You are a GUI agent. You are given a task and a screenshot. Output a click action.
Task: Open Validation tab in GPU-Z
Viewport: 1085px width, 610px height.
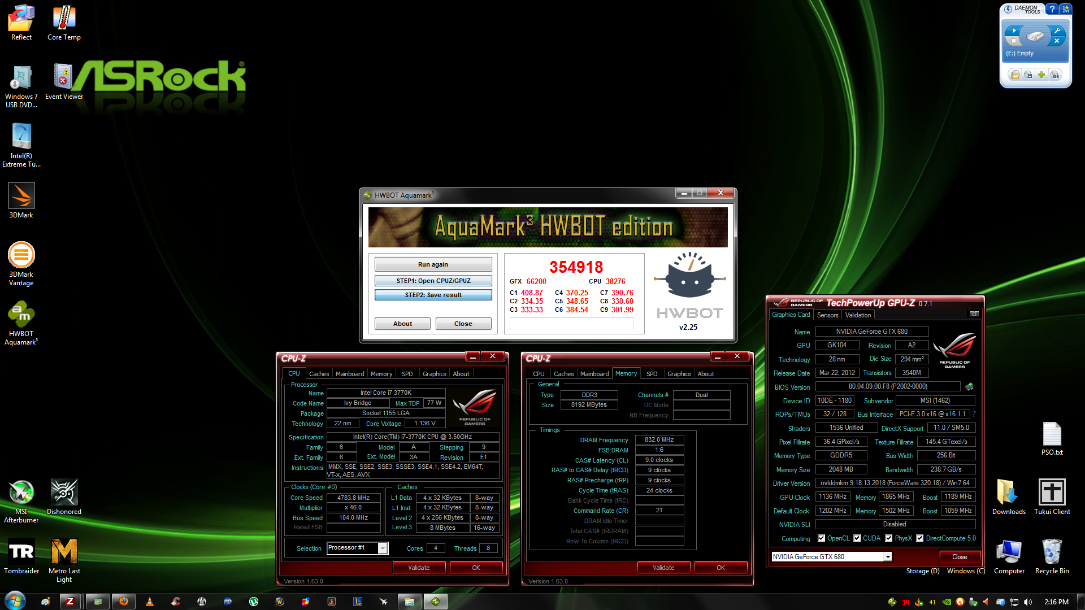pyautogui.click(x=858, y=315)
